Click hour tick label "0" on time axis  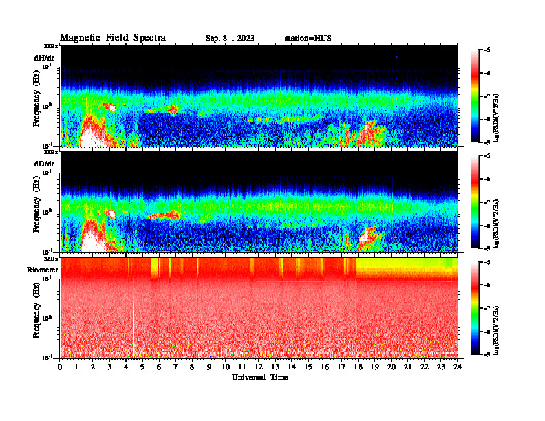pos(60,367)
